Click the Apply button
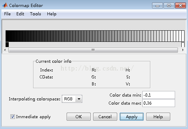188x129 pixels. pos(131,117)
